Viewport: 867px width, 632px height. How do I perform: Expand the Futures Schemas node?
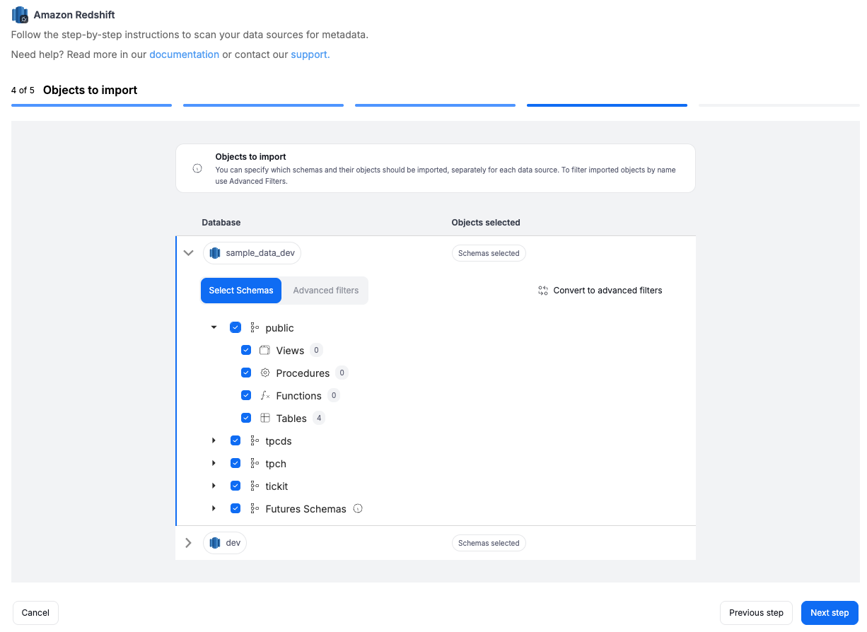pos(214,508)
